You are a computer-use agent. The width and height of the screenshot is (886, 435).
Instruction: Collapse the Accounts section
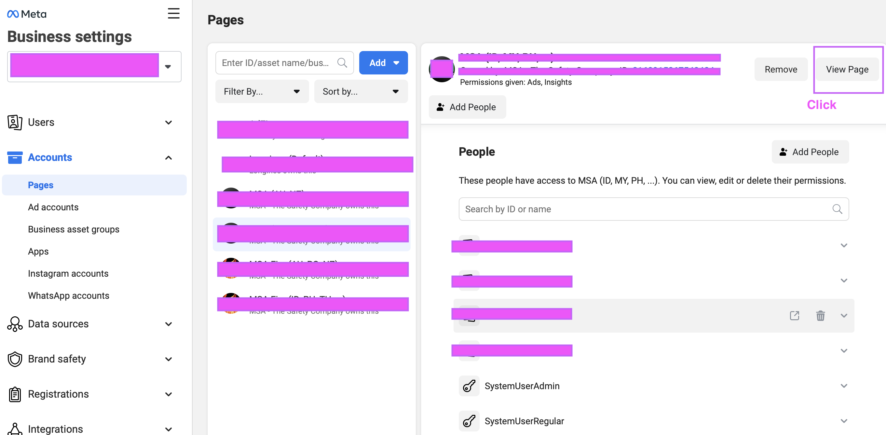168,158
